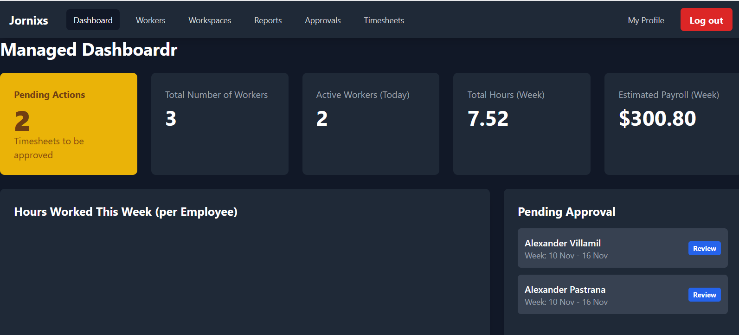Click the Jornixs brand logo
Viewport: 739px width, 335px height.
pos(29,20)
